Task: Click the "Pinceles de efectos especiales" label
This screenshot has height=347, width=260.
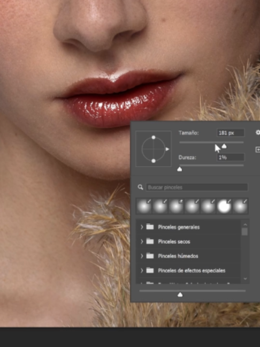Action: pyautogui.click(x=192, y=270)
